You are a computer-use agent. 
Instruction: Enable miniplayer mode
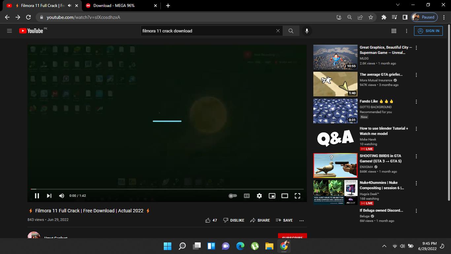pyautogui.click(x=272, y=196)
